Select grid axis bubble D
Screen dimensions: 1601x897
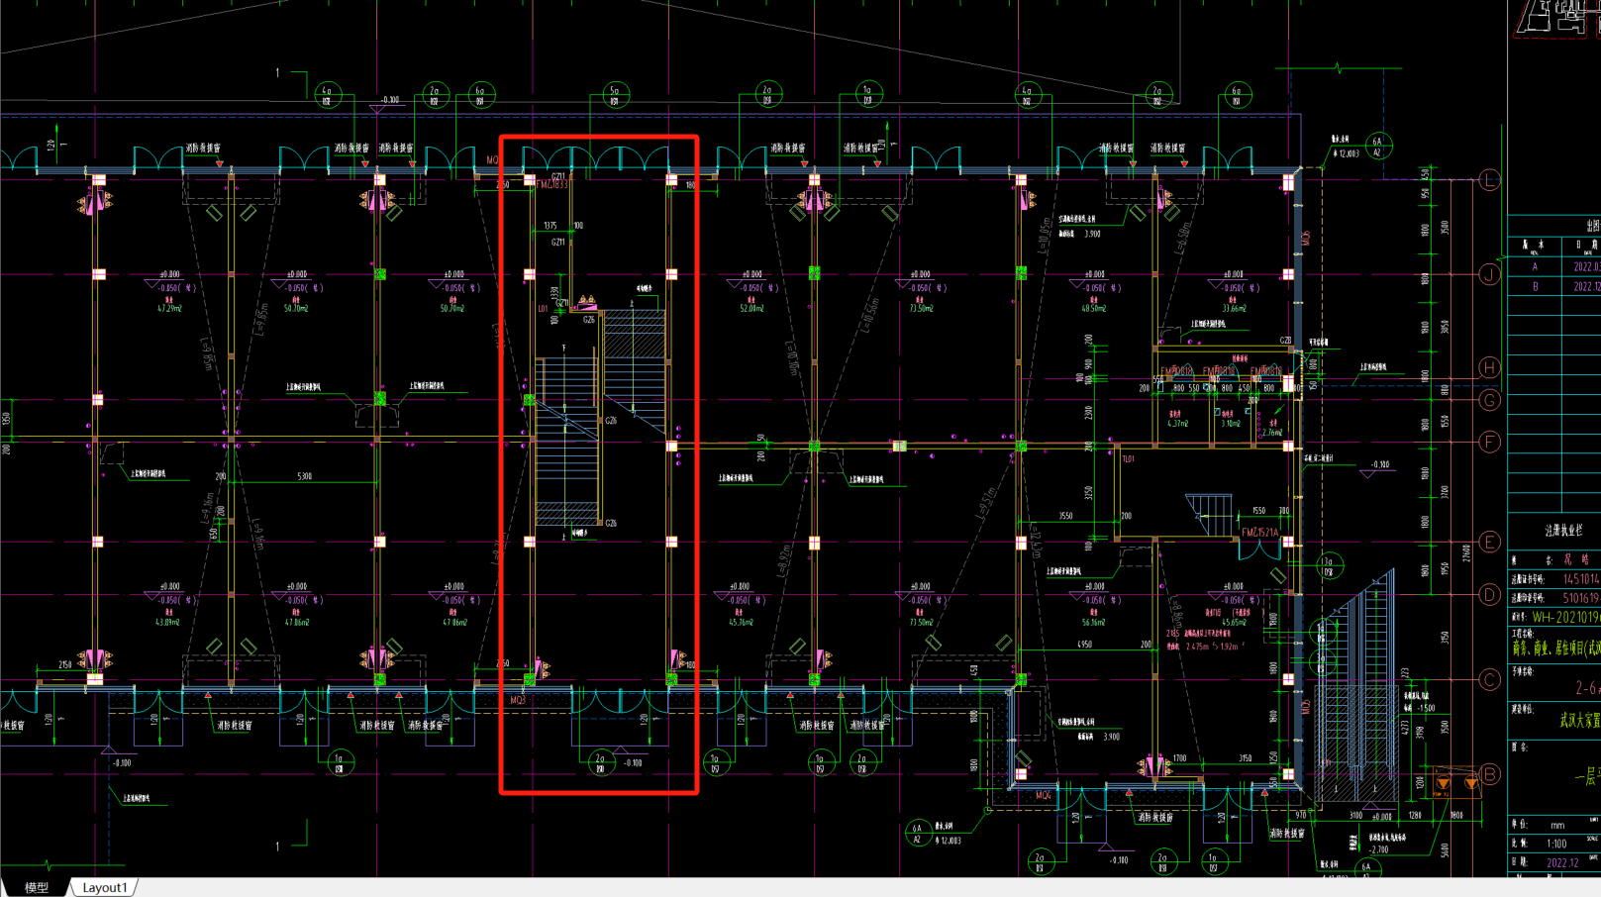(x=1489, y=594)
